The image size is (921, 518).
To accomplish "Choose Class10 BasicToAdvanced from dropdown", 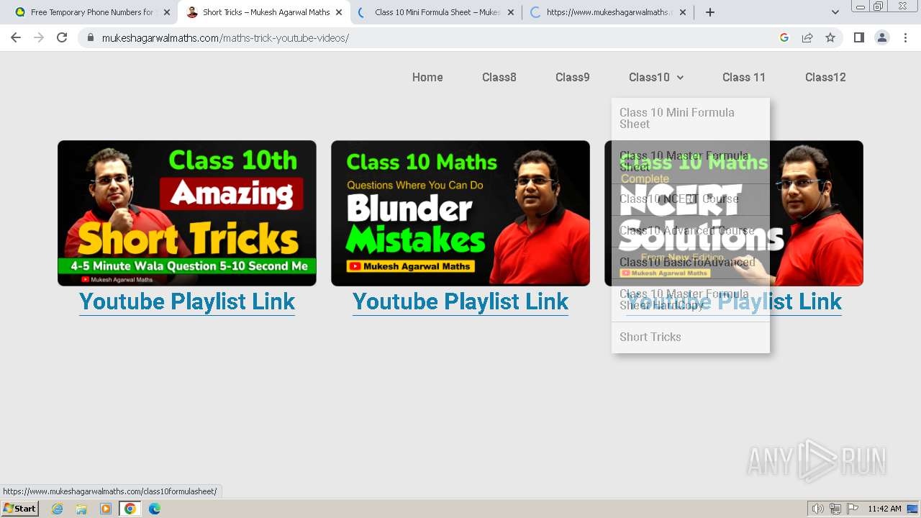I will tap(691, 262).
